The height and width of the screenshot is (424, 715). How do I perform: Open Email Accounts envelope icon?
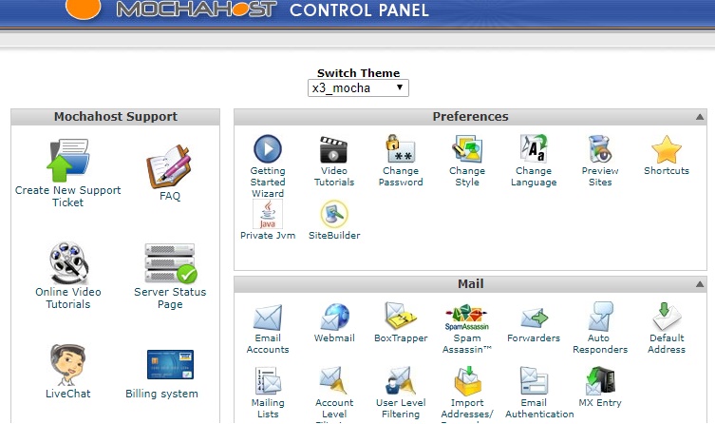pyautogui.click(x=267, y=317)
